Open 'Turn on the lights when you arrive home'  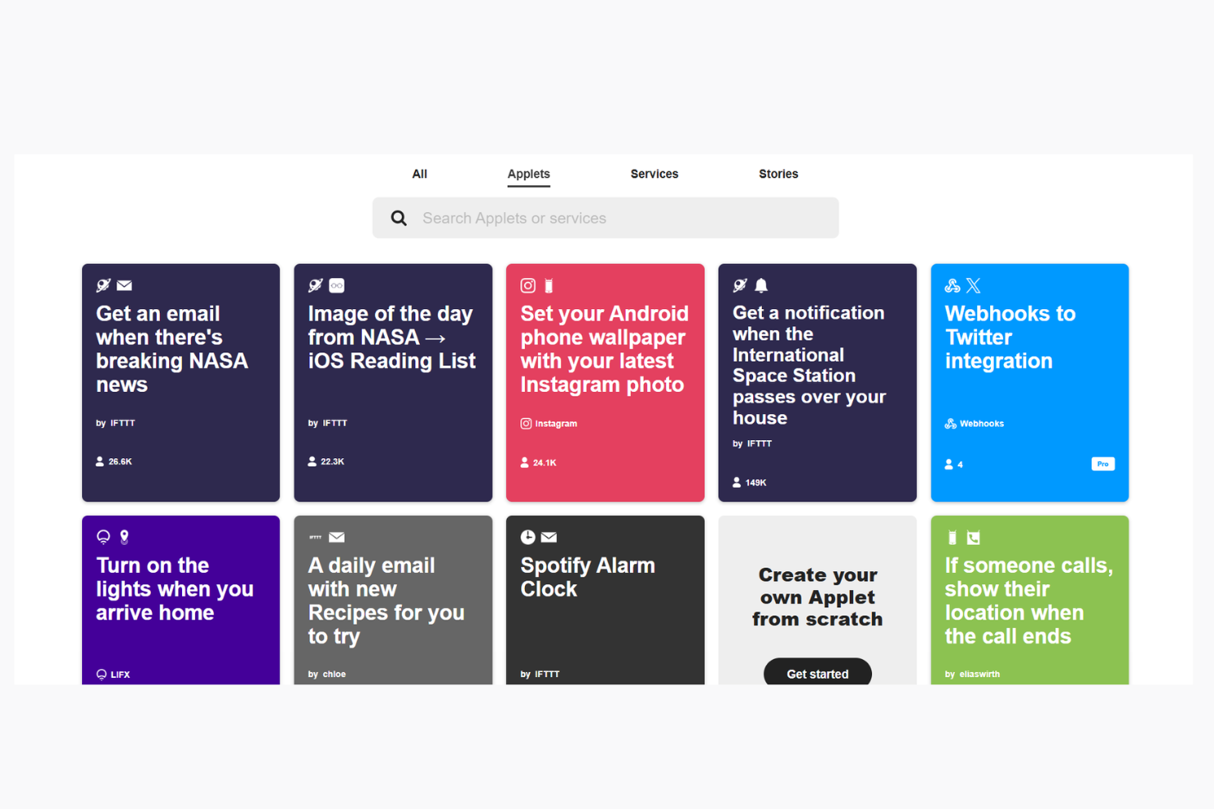[x=180, y=600]
